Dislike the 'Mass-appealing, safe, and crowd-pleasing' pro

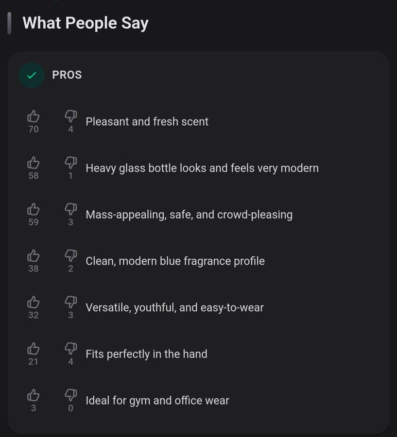click(x=71, y=209)
